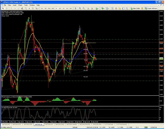The width and height of the screenshot is (165, 129).
Task: Switch chart to MN timeframe
Action: [71, 8]
